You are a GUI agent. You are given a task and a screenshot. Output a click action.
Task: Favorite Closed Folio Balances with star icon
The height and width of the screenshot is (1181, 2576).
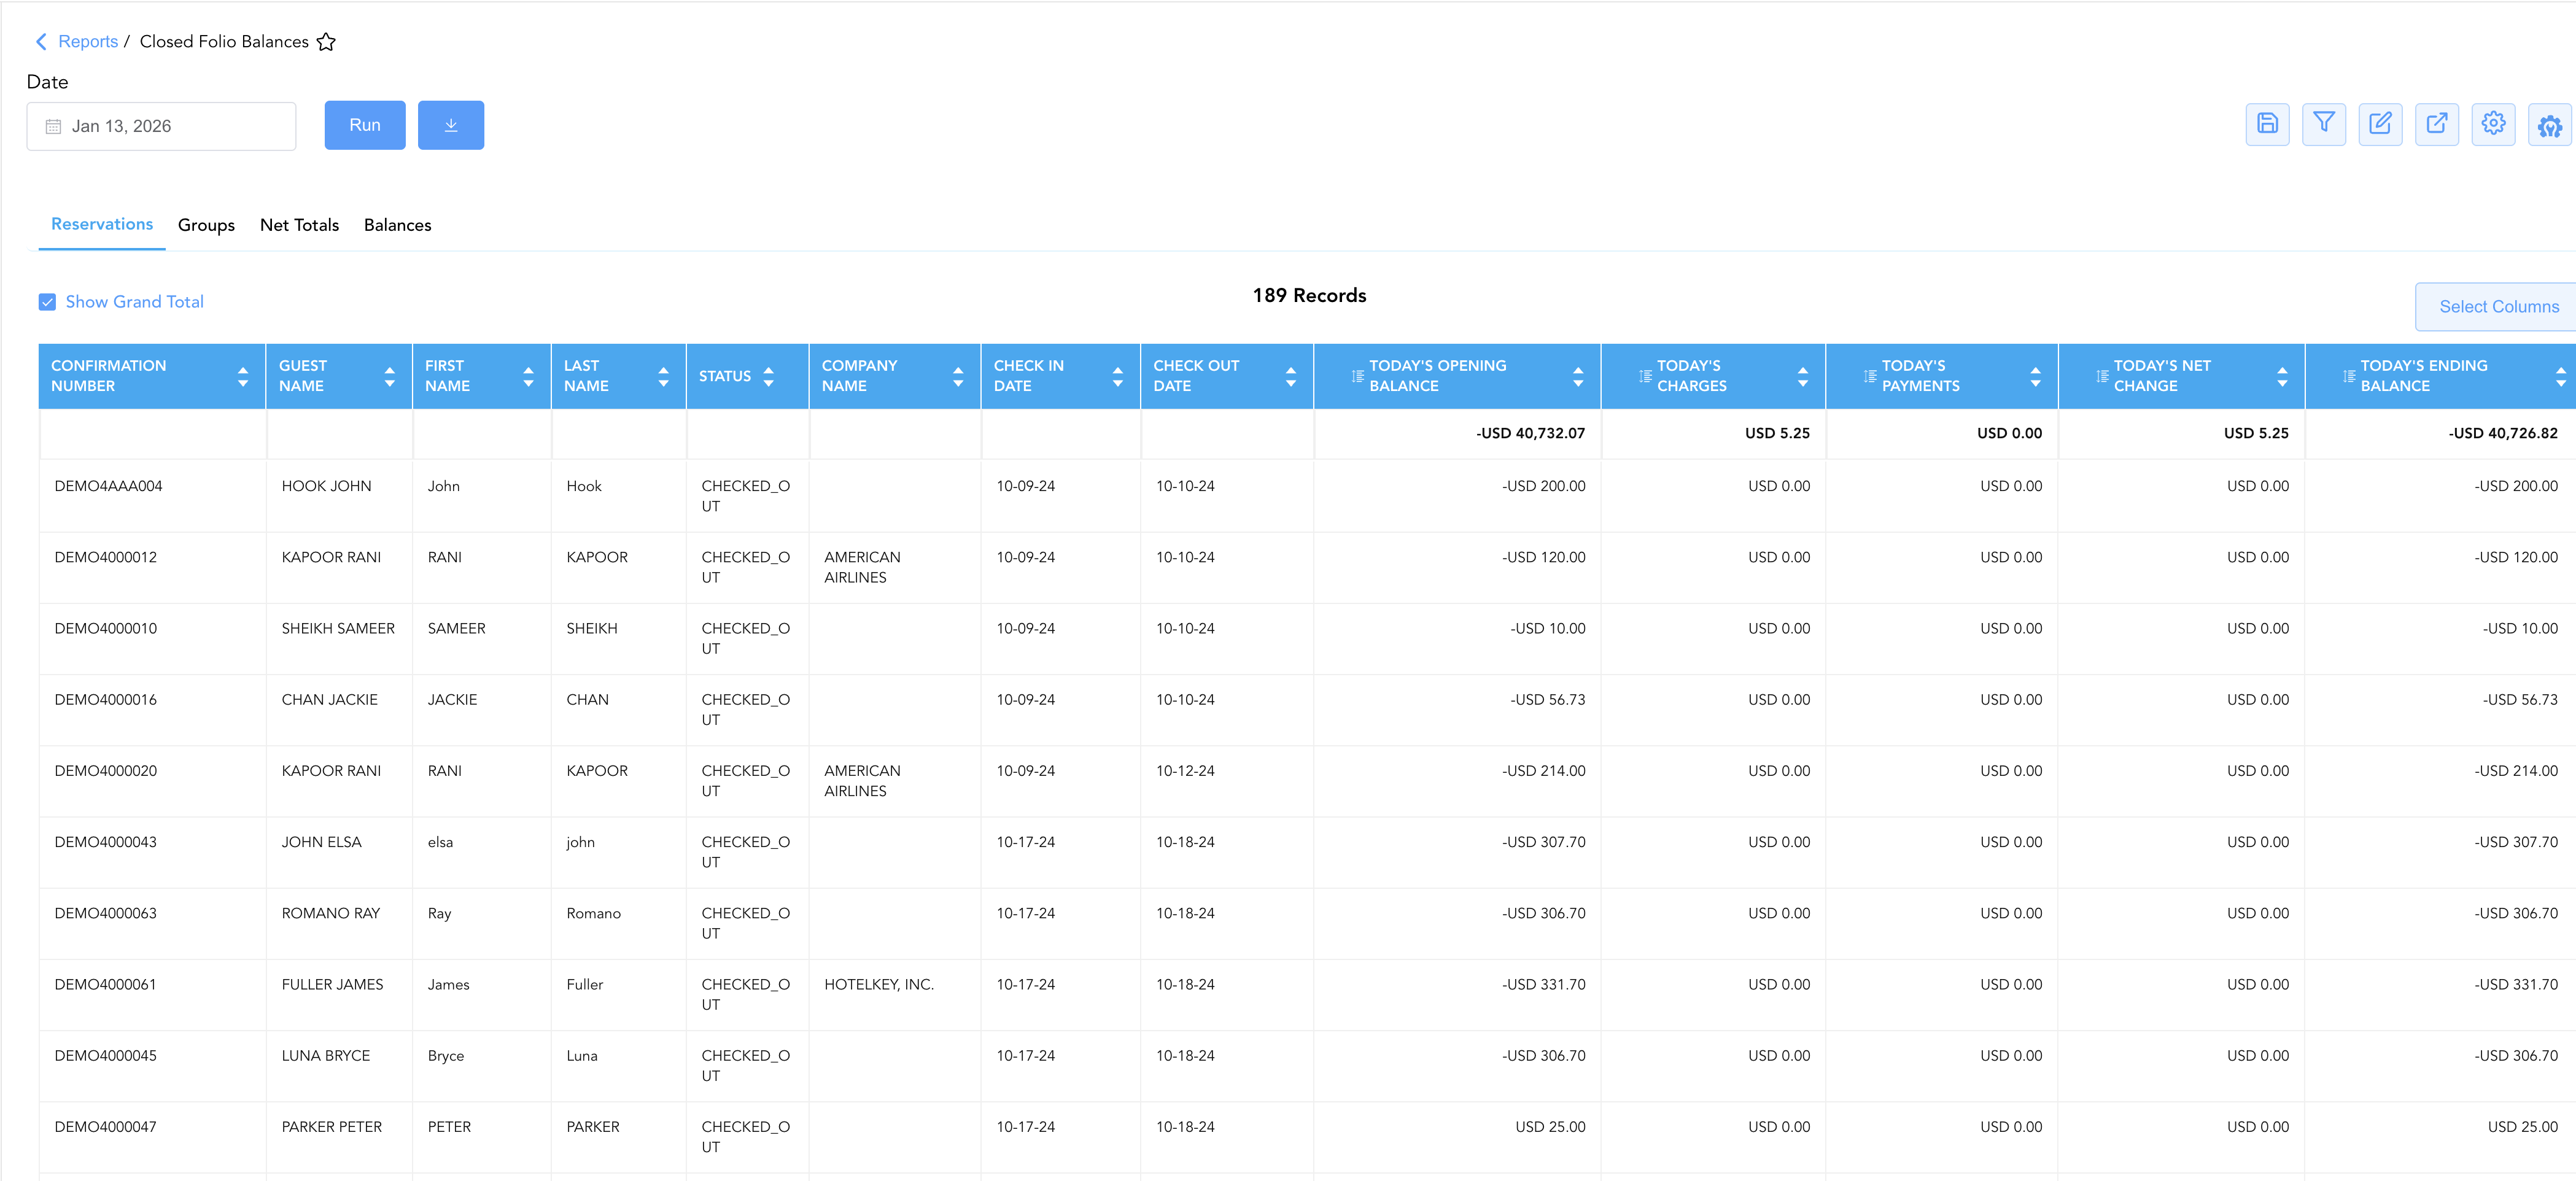click(326, 42)
